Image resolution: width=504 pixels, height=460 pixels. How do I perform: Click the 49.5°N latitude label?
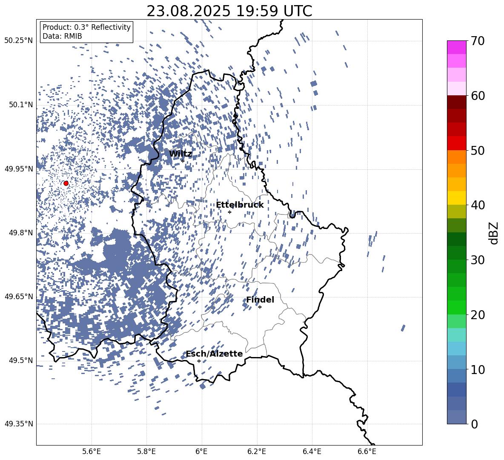[x=20, y=360]
